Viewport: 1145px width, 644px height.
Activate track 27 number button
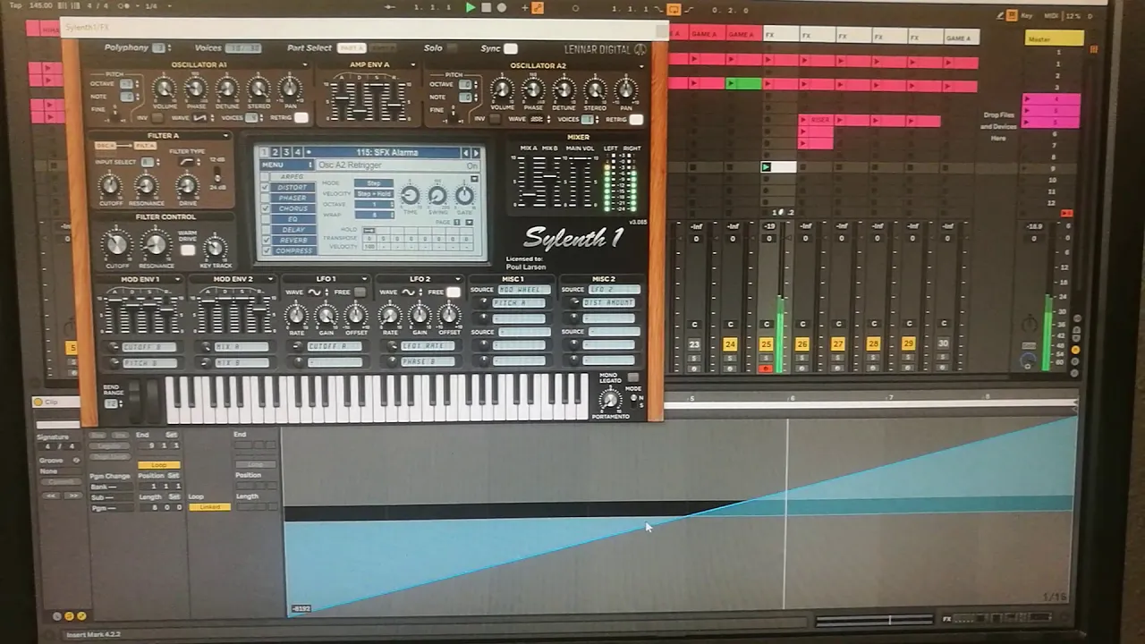coord(837,344)
